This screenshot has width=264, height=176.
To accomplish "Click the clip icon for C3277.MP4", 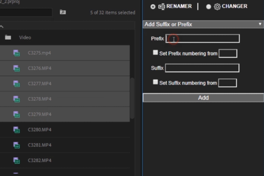I will point(17,84).
